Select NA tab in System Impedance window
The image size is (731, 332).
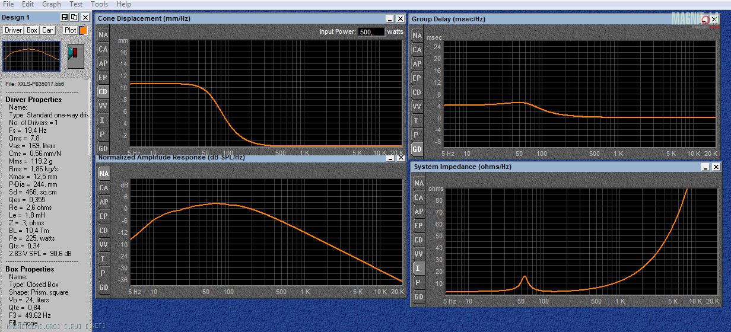pyautogui.click(x=419, y=183)
